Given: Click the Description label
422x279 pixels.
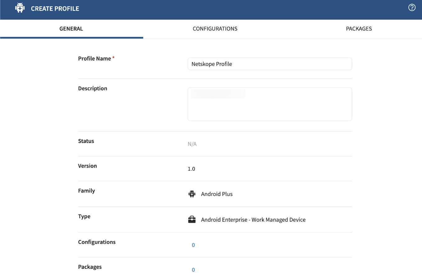Looking at the screenshot, I should [93, 88].
